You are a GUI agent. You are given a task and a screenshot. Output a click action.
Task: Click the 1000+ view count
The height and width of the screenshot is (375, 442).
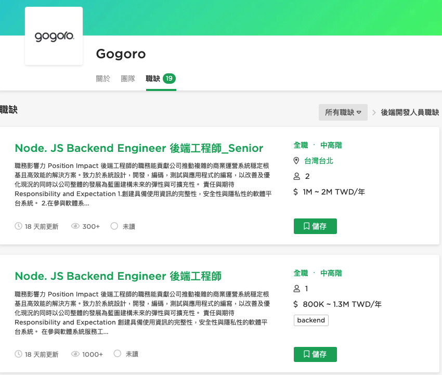pos(93,354)
